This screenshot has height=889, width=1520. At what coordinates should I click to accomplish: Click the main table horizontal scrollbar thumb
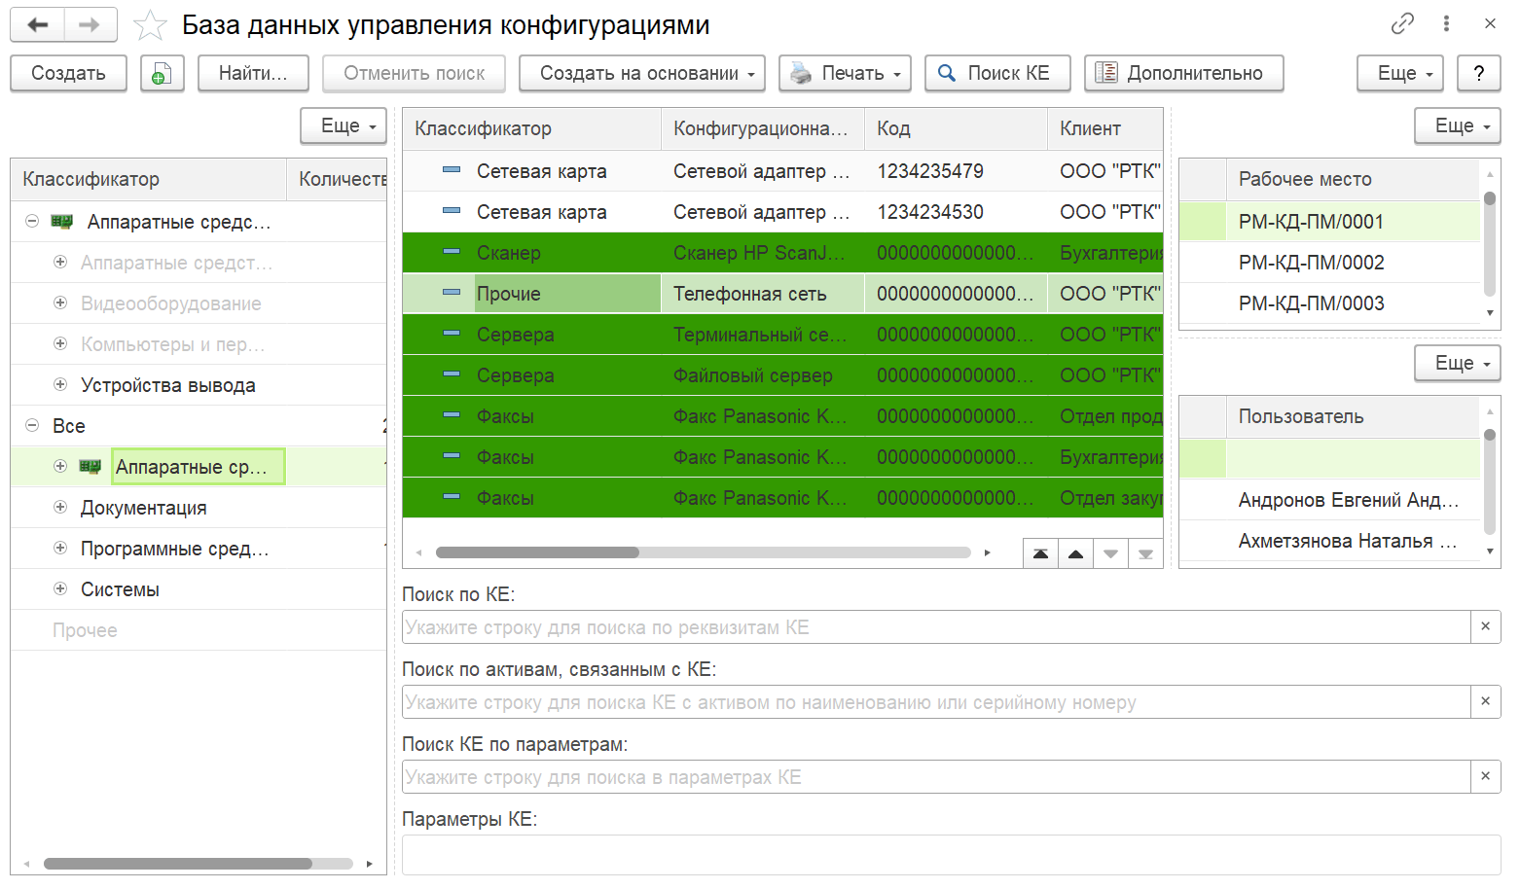tap(537, 552)
